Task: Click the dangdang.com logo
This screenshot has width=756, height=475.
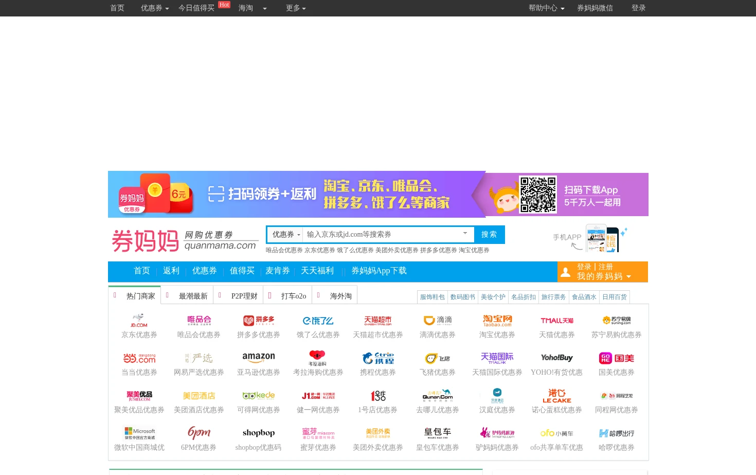Action: [x=139, y=358]
